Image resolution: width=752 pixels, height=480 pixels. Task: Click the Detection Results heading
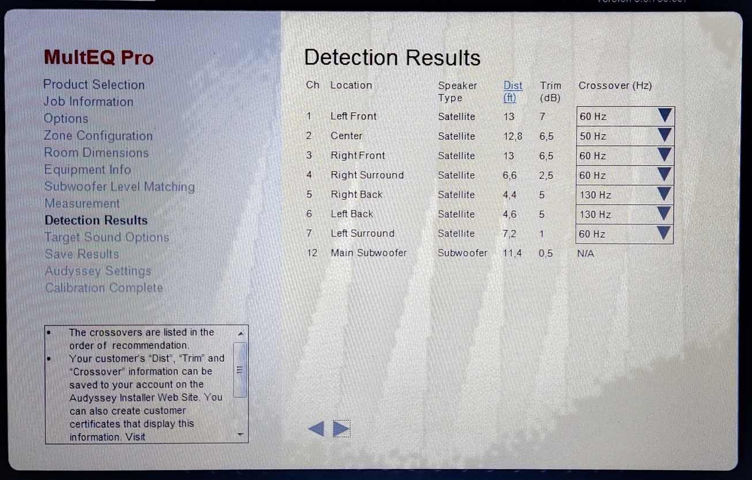[x=392, y=57]
